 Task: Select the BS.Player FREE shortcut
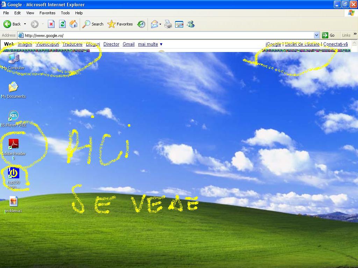(x=13, y=119)
